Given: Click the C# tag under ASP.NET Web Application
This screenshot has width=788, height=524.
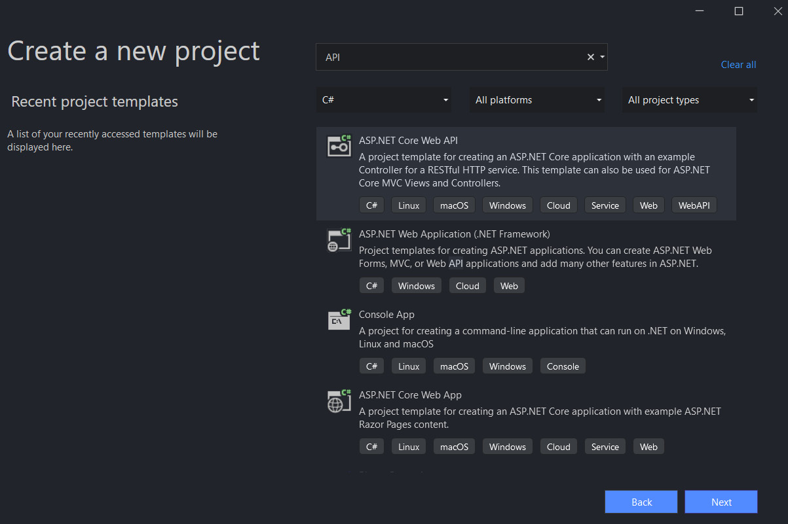Looking at the screenshot, I should [371, 286].
